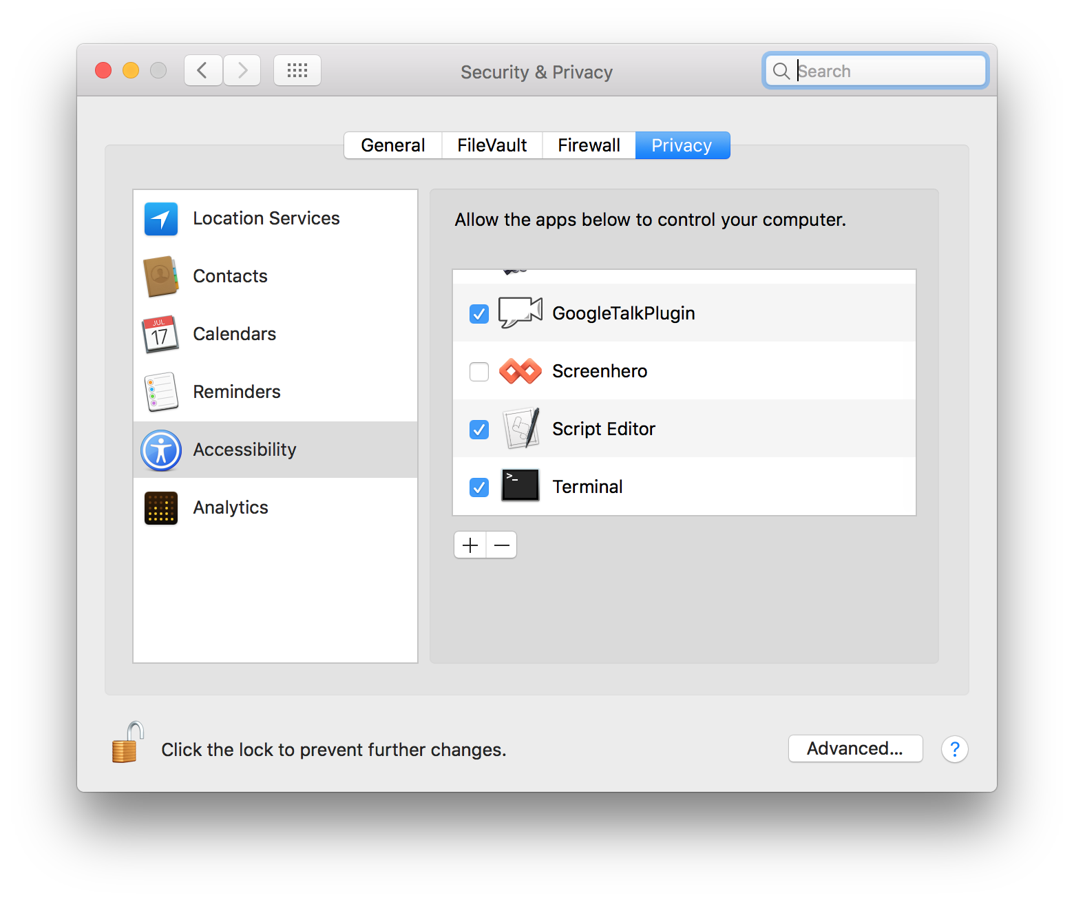The image size is (1074, 902).
Task: Select Location Services in the sidebar
Action: tap(275, 219)
